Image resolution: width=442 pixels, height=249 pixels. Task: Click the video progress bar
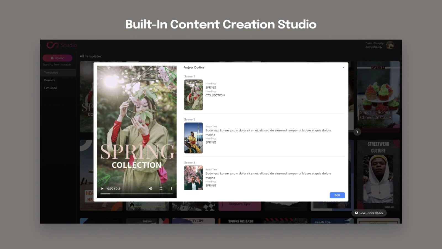137,194
